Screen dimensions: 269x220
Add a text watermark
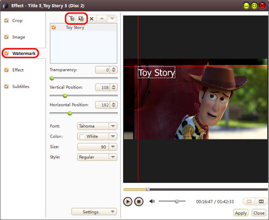[72, 18]
